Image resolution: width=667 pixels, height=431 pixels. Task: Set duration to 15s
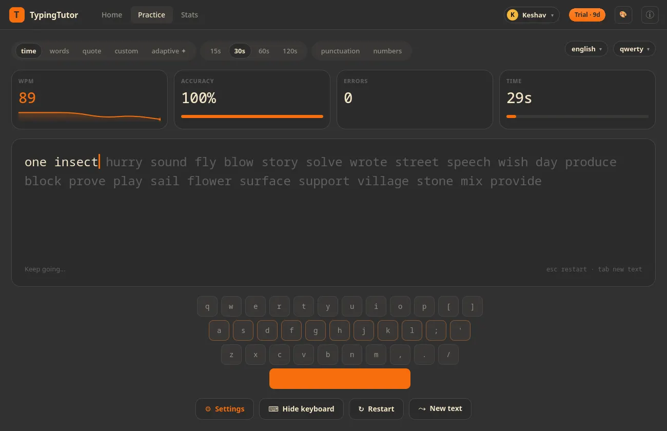(215, 51)
